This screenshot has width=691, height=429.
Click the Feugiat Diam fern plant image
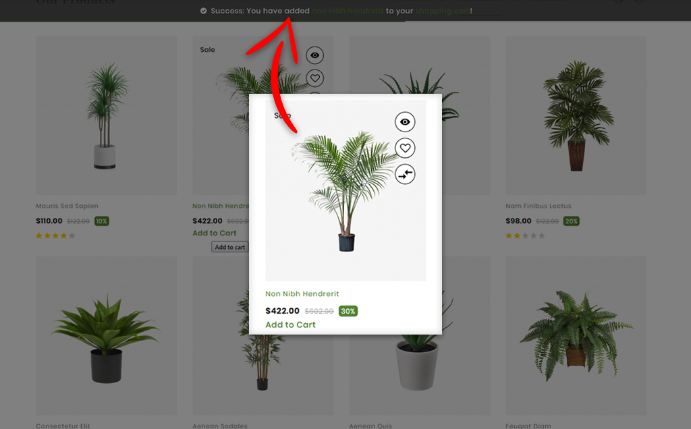pyautogui.click(x=576, y=336)
